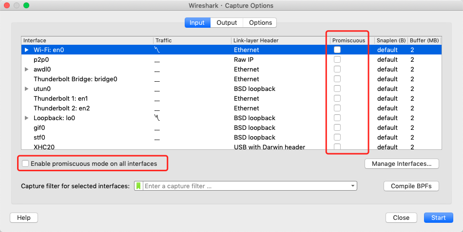Click the Close button at bottom
This screenshot has height=232, width=463.
pyautogui.click(x=401, y=217)
